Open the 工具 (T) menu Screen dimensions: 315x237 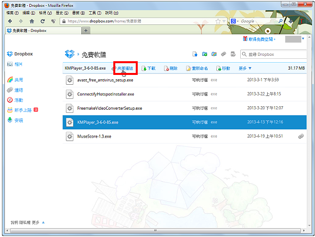click(x=95, y=13)
